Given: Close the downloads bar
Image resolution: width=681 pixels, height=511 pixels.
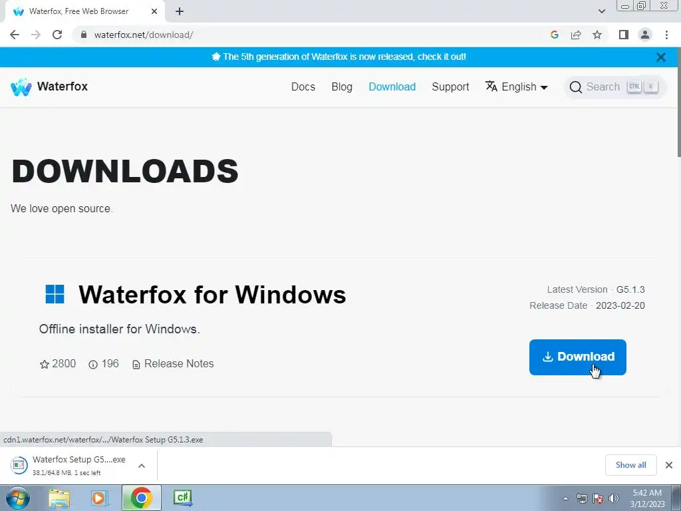Looking at the screenshot, I should pos(669,465).
